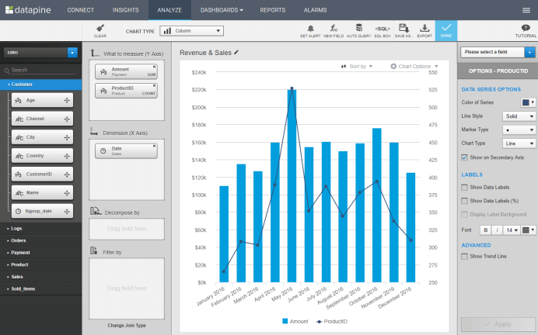Uncheck Show on Secondary Axis

pyautogui.click(x=464, y=157)
